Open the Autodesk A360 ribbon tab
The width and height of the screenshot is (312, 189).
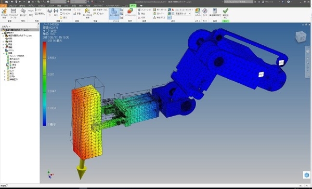113,6
